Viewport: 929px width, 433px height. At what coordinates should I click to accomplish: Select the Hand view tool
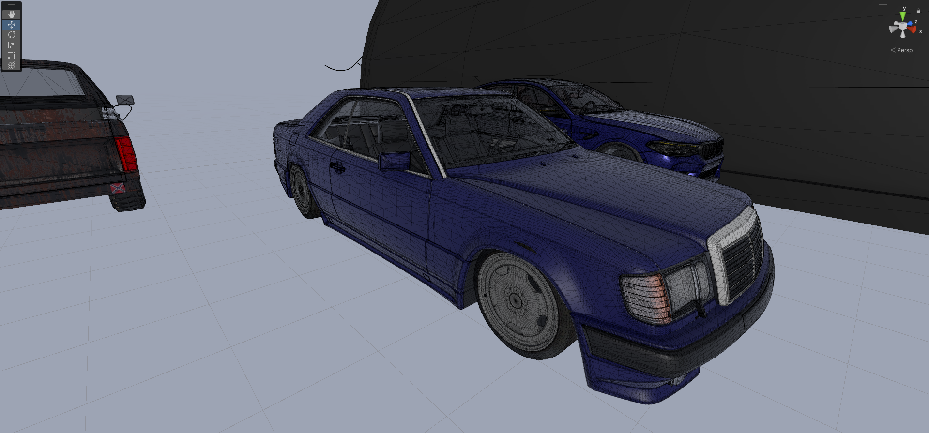pos(12,15)
